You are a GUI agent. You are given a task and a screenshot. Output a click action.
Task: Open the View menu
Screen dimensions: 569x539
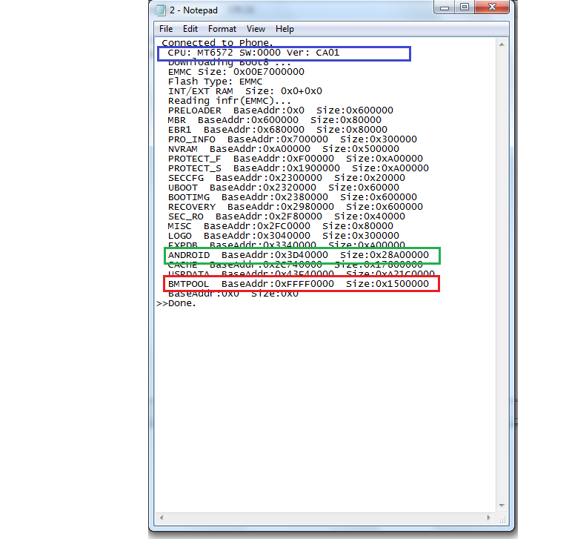coord(256,29)
